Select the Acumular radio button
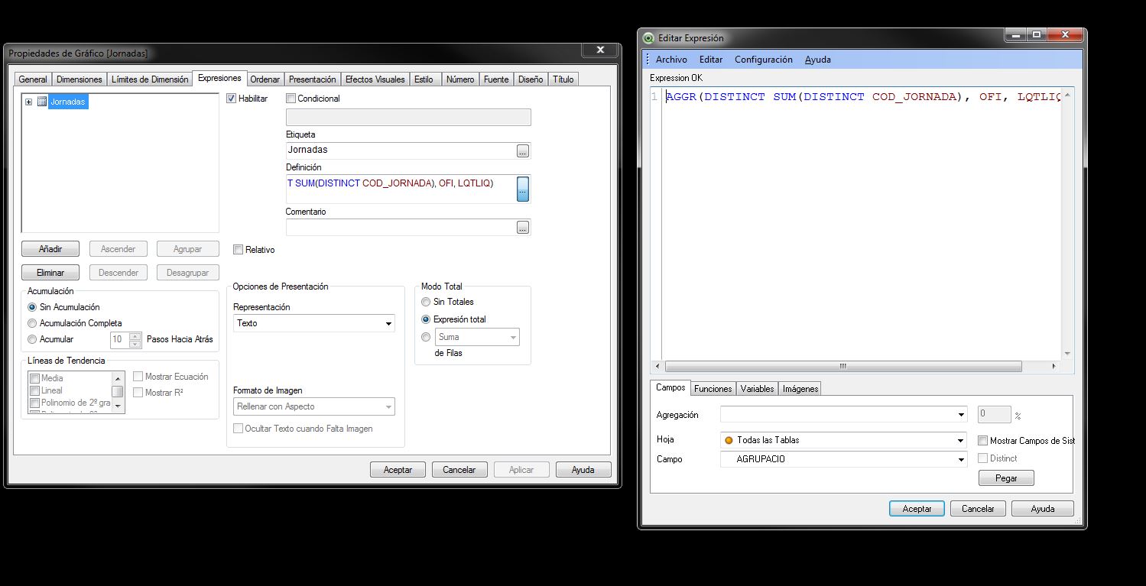1146x586 pixels. [32, 339]
